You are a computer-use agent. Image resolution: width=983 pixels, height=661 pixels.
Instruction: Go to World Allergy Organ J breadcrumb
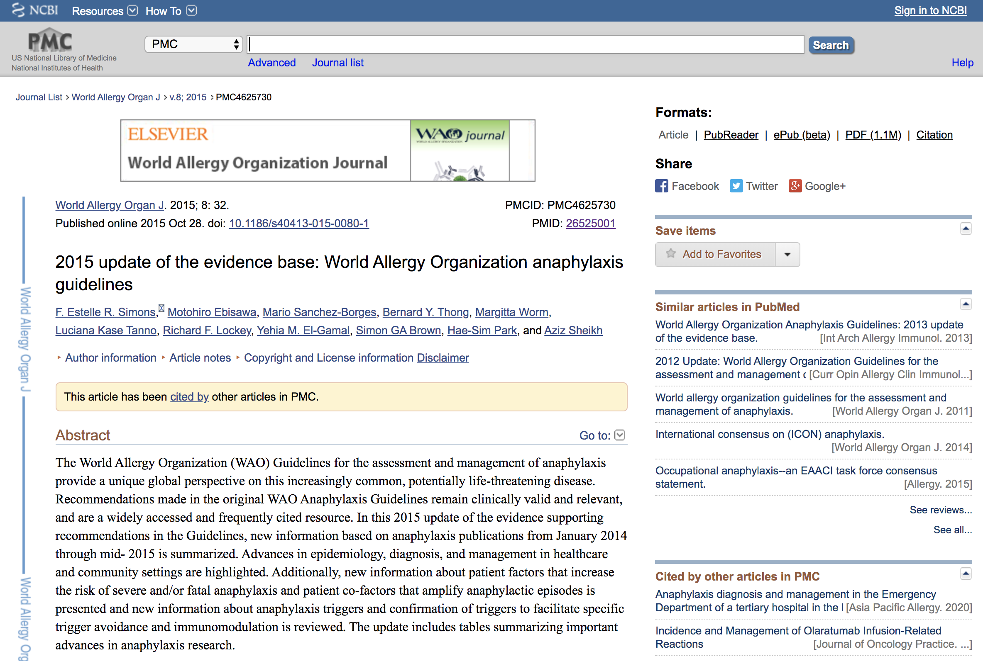pos(115,97)
